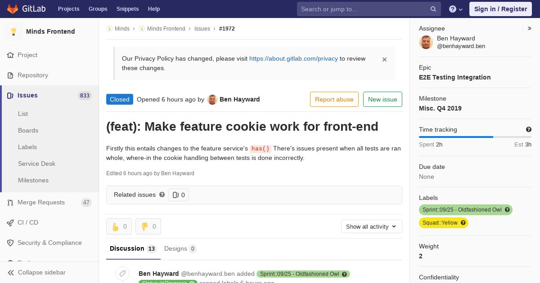
Task: Open the about.gitlab.com/privacy link
Action: (x=293, y=58)
